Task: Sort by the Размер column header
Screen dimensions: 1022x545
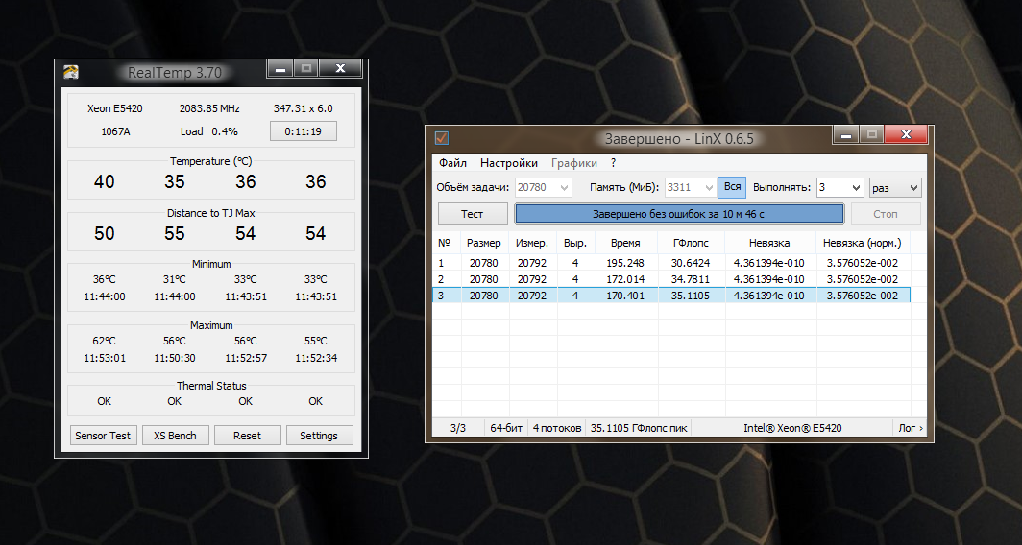Action: coord(484,243)
